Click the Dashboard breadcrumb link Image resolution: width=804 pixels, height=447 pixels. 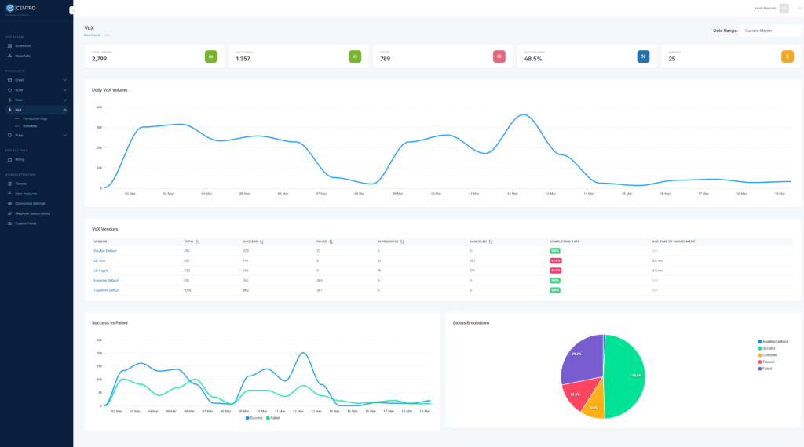point(92,35)
